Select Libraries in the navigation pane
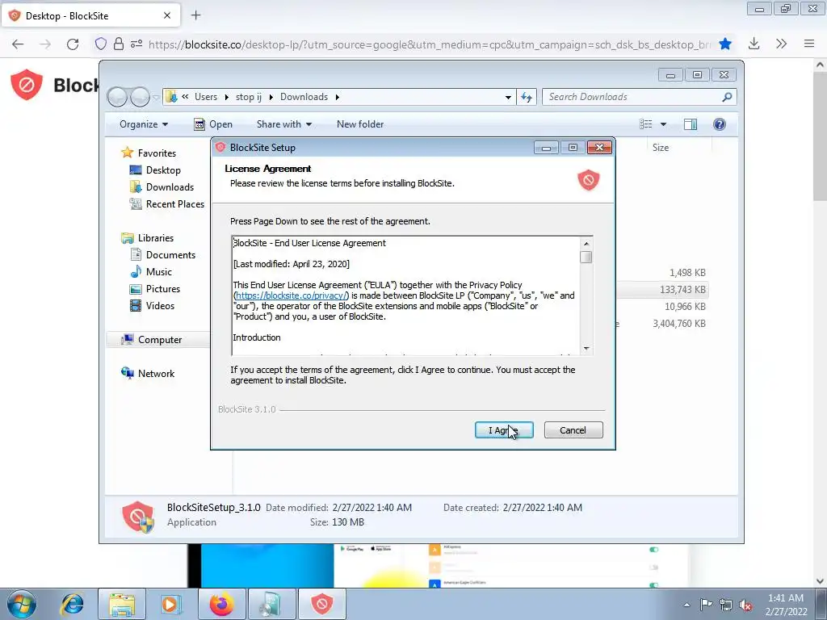This screenshot has height=620, width=827. click(156, 238)
